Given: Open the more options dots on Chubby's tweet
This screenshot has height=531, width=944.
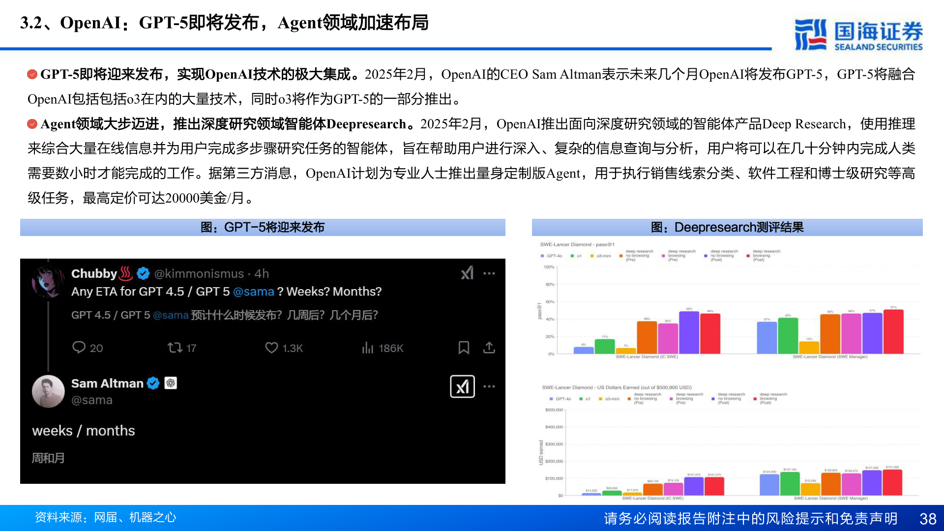Looking at the screenshot, I should coord(489,273).
